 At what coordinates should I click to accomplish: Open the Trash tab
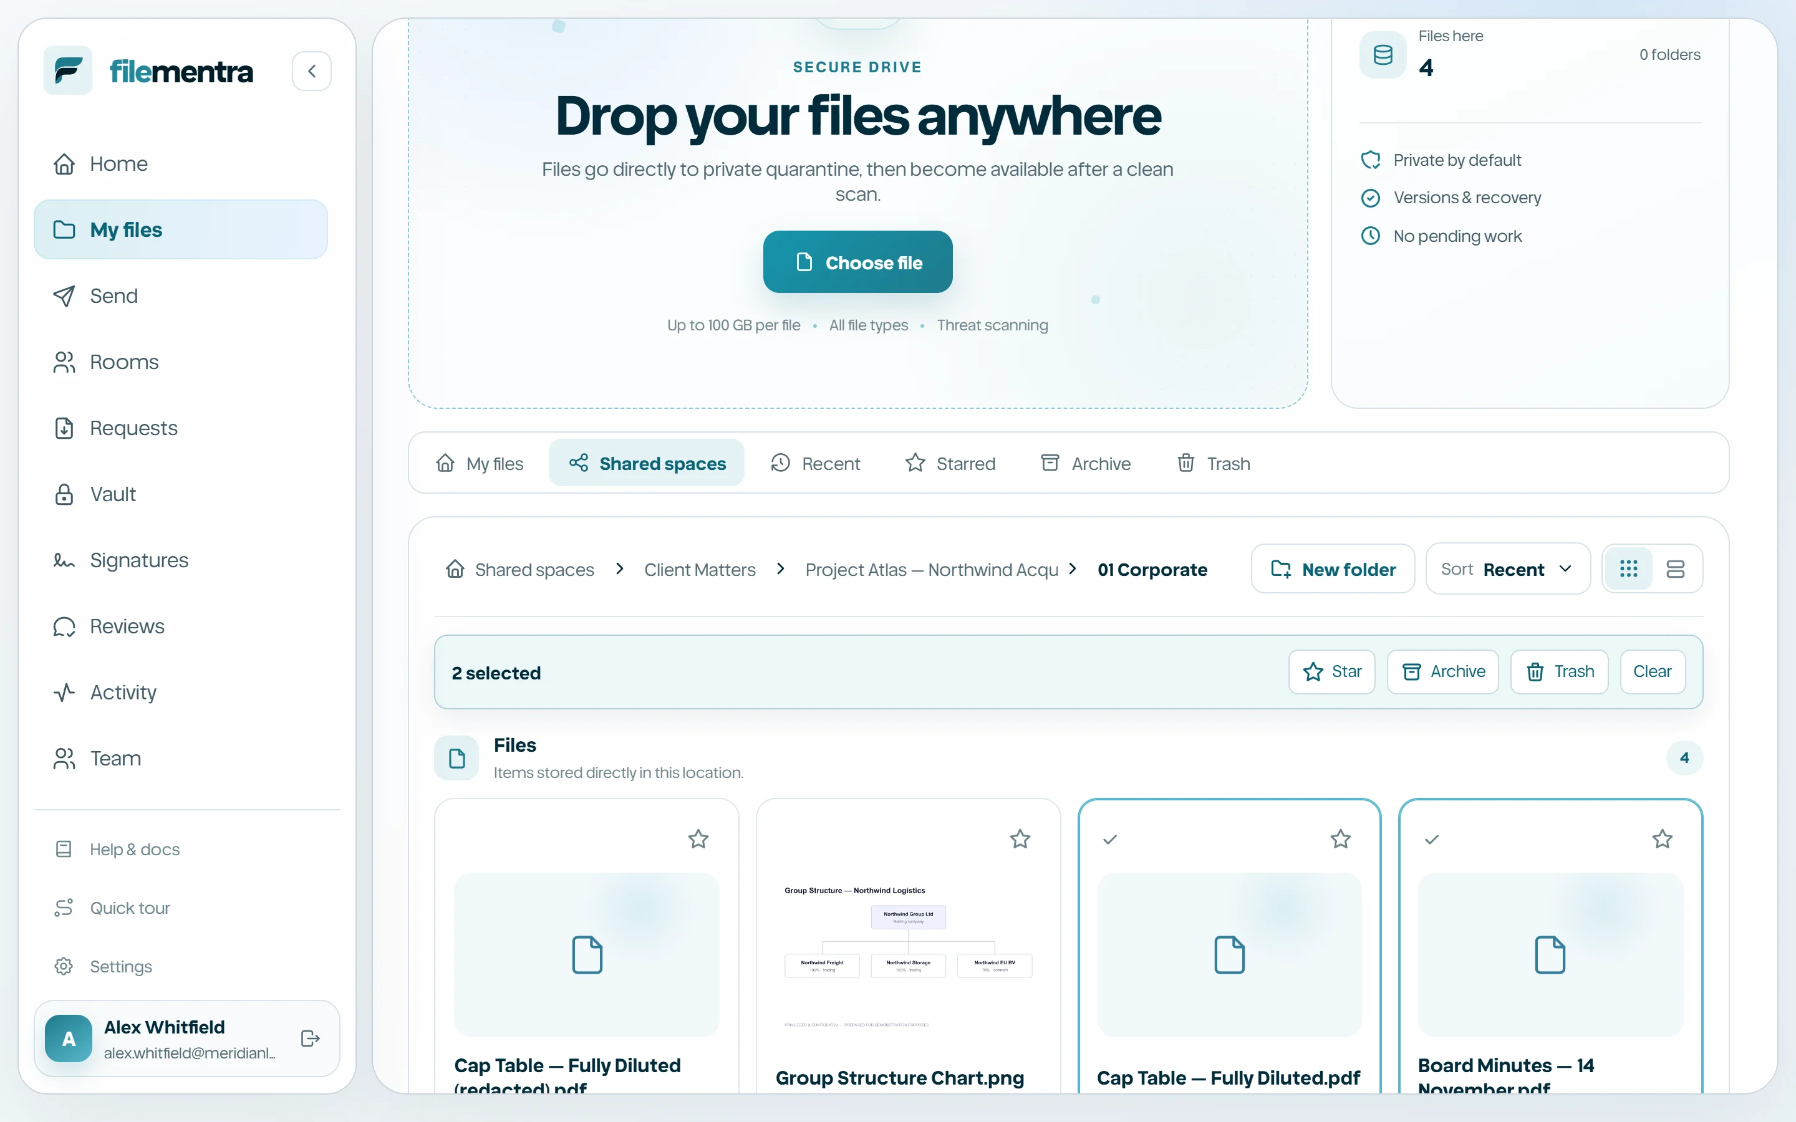tap(1214, 463)
